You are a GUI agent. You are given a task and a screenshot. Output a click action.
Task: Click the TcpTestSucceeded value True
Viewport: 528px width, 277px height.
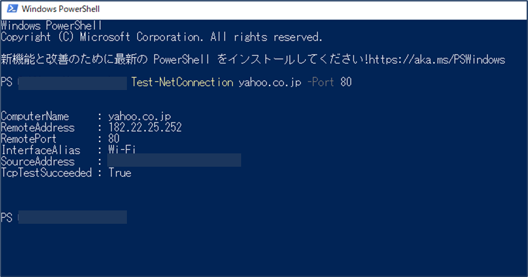tap(119, 173)
